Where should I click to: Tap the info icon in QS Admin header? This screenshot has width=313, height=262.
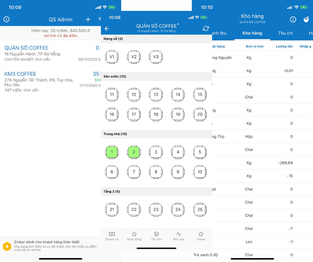coord(6,19)
